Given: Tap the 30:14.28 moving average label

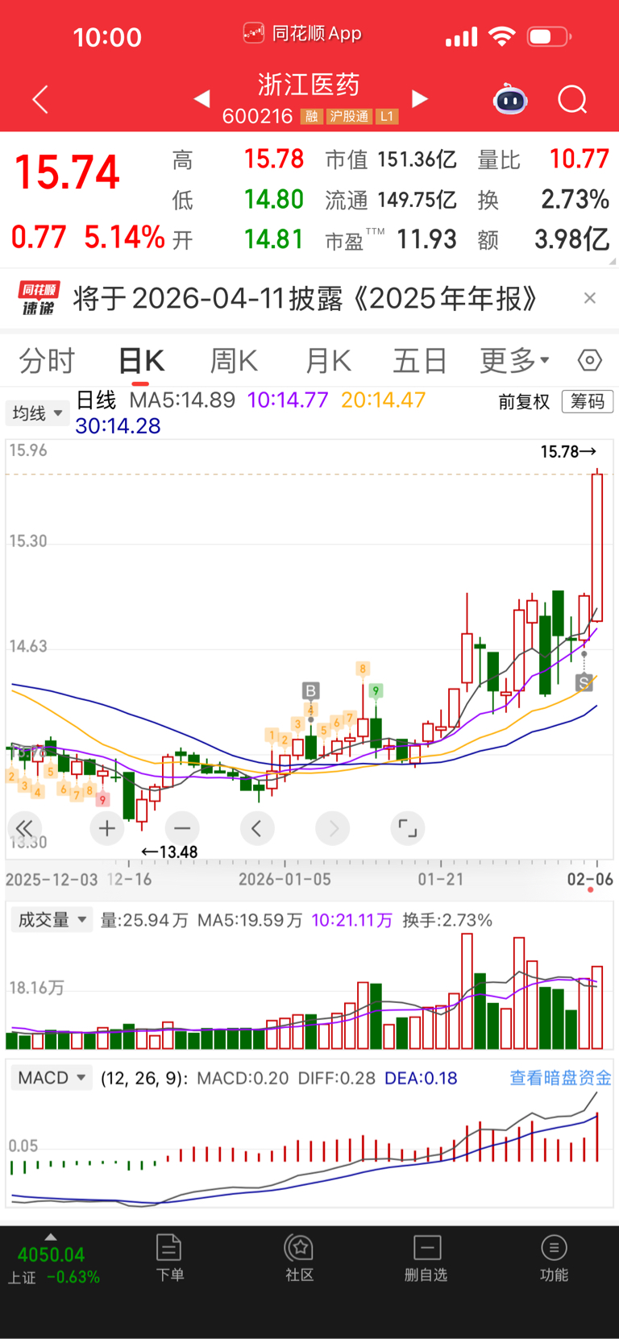Looking at the screenshot, I should pos(118,425).
